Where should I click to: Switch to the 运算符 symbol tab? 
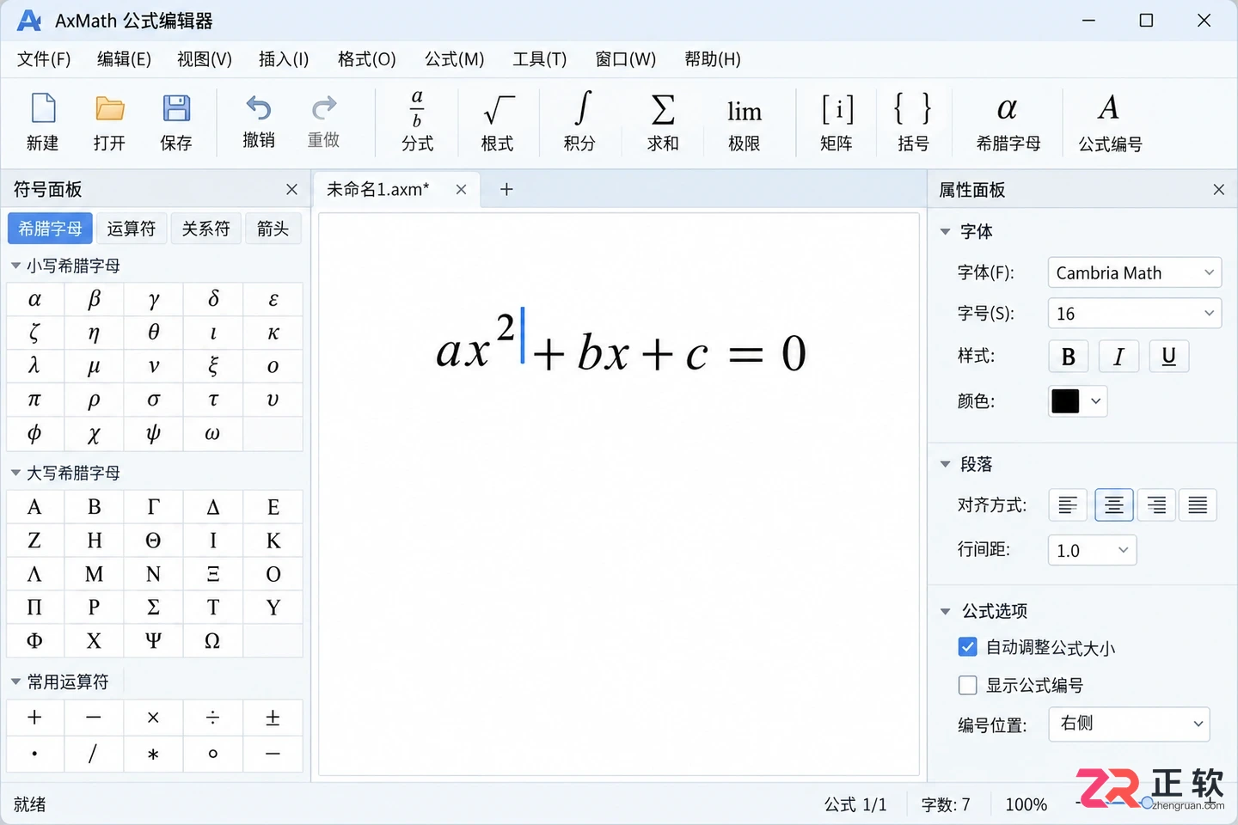[132, 229]
